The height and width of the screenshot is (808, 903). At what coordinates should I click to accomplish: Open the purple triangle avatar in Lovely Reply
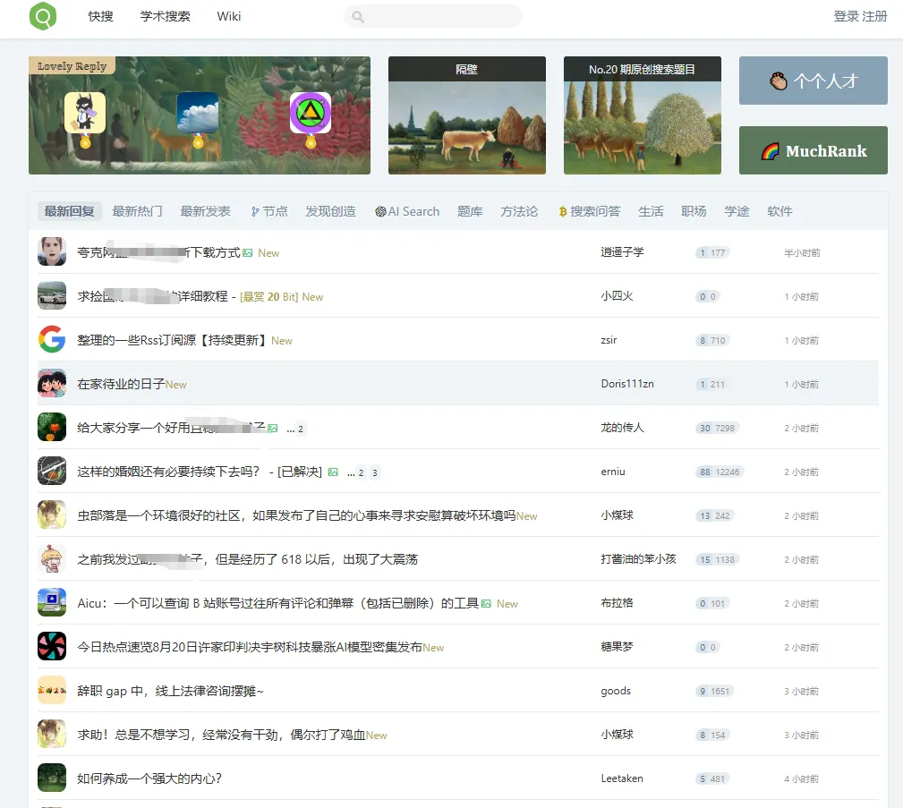click(311, 113)
